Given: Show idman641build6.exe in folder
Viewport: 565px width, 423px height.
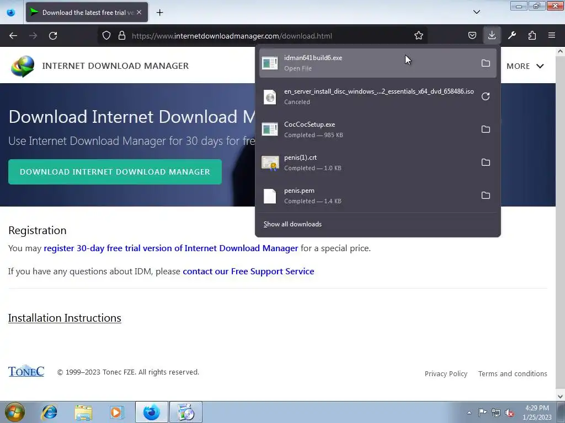Looking at the screenshot, I should pyautogui.click(x=486, y=63).
